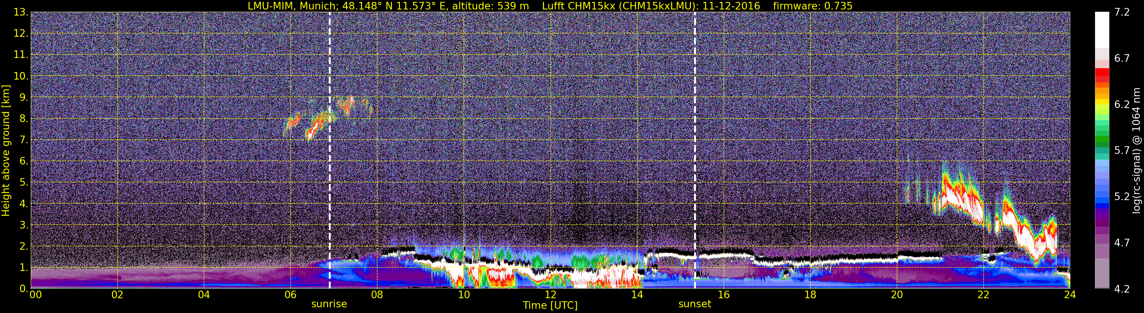Click time axis tick '06'
Screen dimensions: 1144x313
point(290,295)
